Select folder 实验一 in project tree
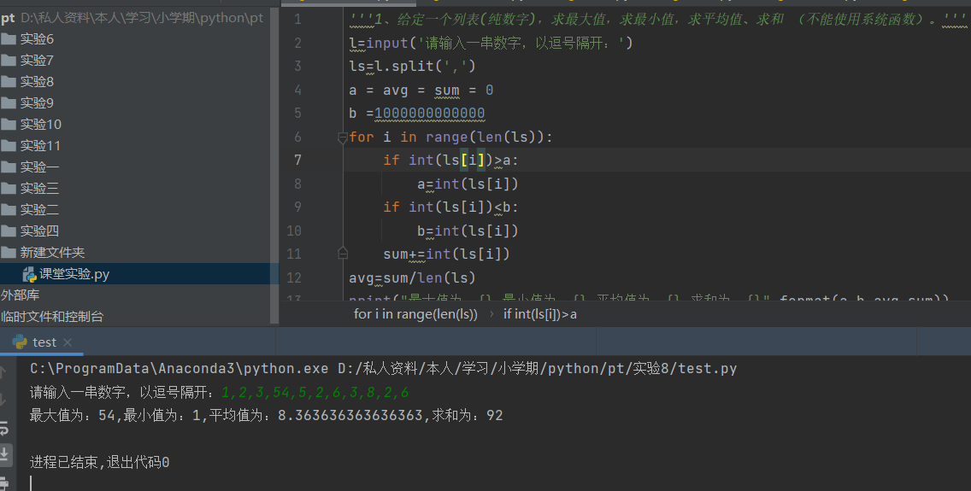Image resolution: width=971 pixels, height=491 pixels. click(39, 167)
